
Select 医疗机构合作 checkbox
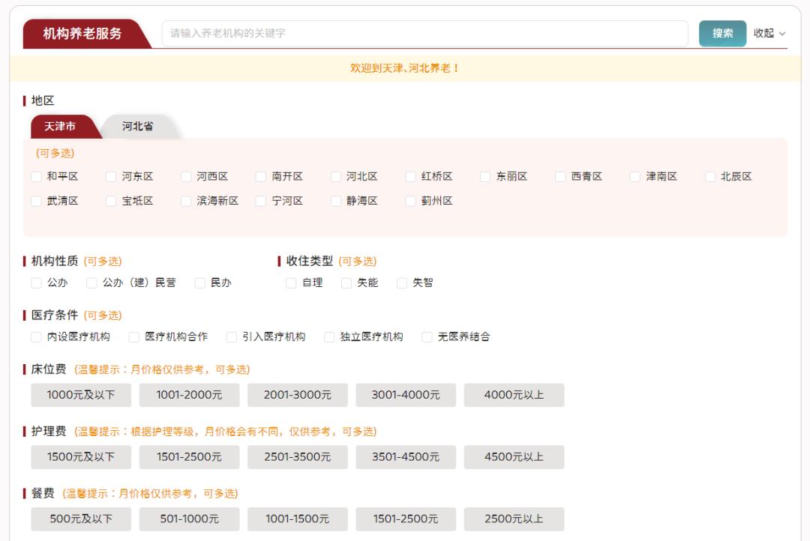(x=135, y=337)
